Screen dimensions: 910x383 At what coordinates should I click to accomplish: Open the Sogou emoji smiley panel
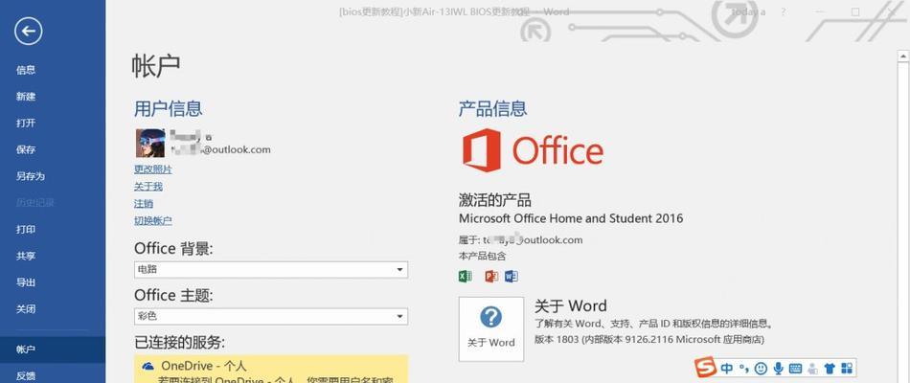tap(761, 368)
